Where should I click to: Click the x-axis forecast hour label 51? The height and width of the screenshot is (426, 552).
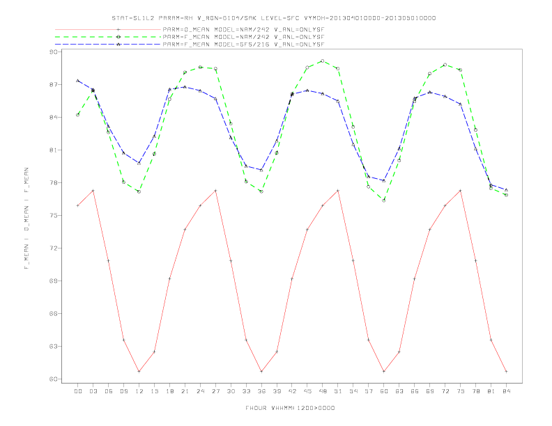point(338,391)
